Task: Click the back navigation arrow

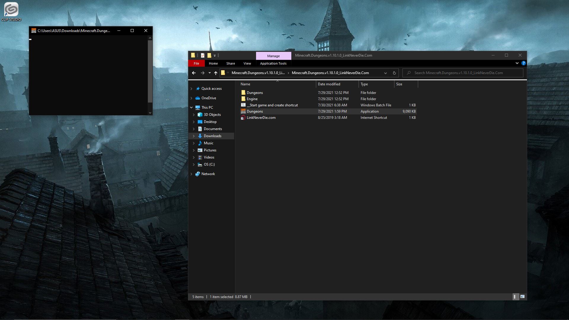Action: tap(194, 73)
